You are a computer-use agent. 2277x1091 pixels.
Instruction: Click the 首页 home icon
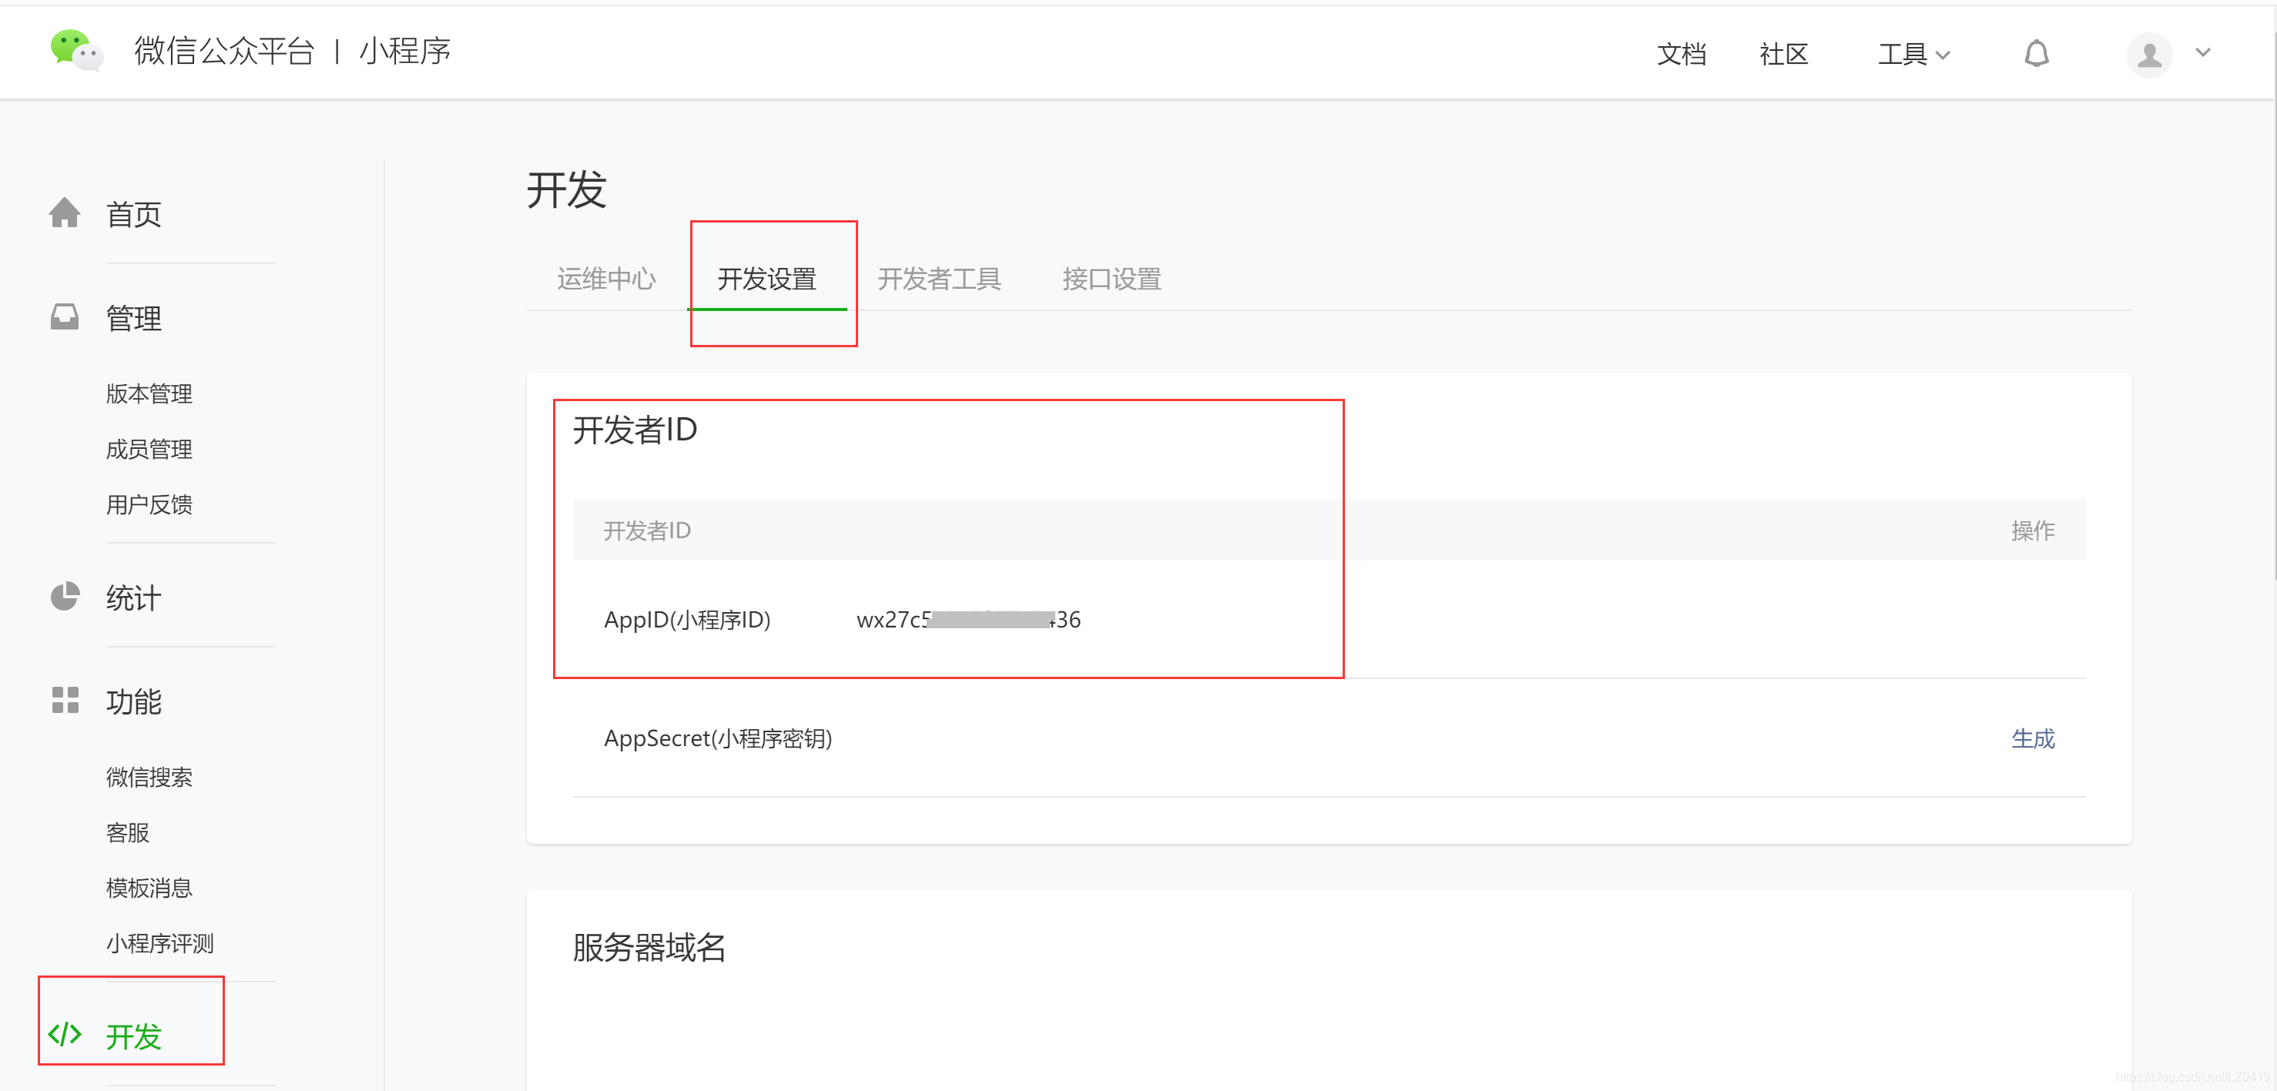point(65,213)
